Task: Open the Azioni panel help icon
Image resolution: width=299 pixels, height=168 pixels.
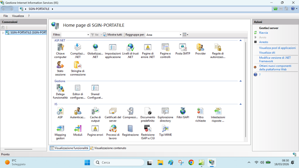Action: coord(255,75)
